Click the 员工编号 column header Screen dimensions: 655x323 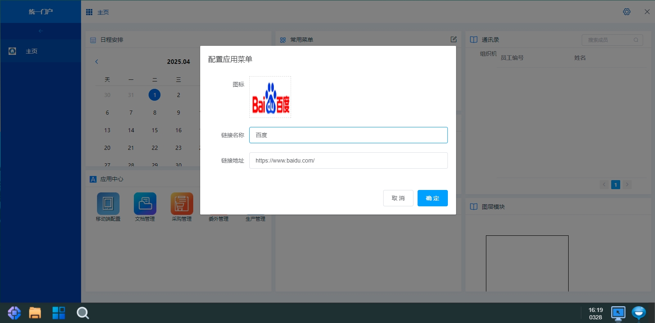512,58
